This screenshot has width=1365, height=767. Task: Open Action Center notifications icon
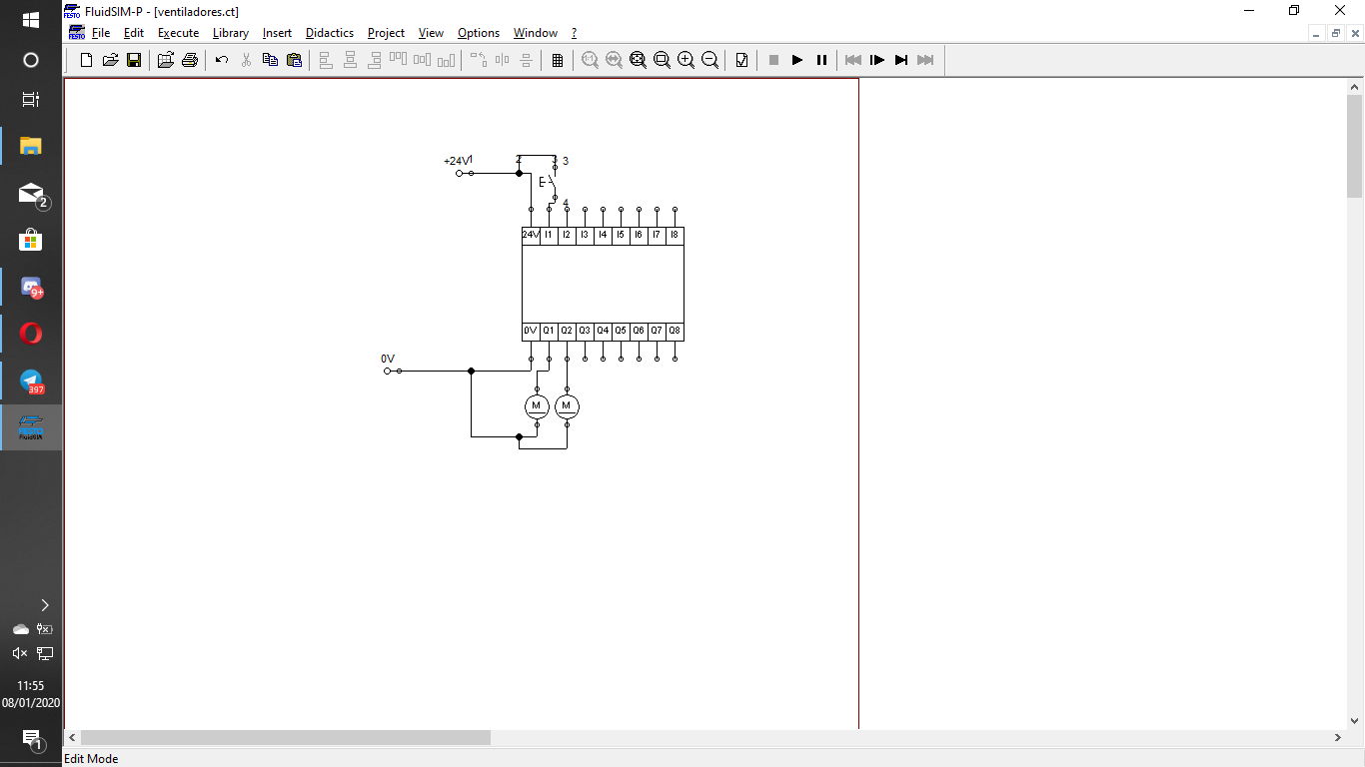tap(31, 738)
